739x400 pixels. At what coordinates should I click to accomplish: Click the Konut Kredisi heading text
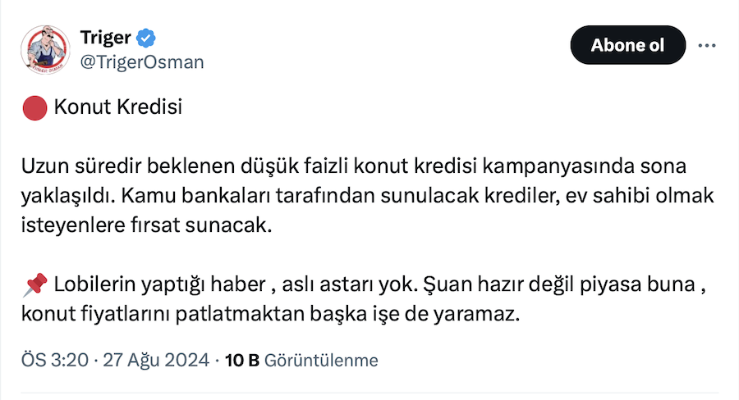tap(117, 107)
